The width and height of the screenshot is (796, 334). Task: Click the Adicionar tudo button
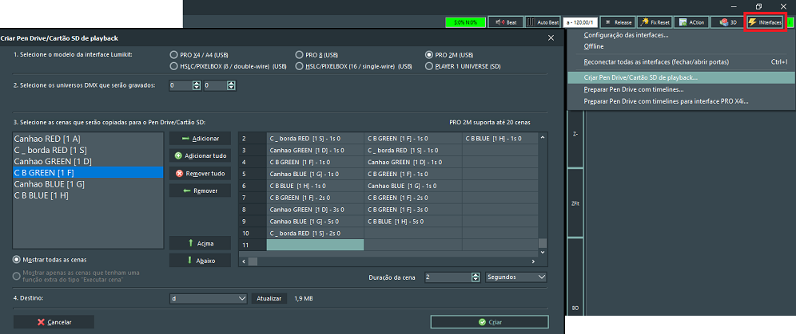200,155
